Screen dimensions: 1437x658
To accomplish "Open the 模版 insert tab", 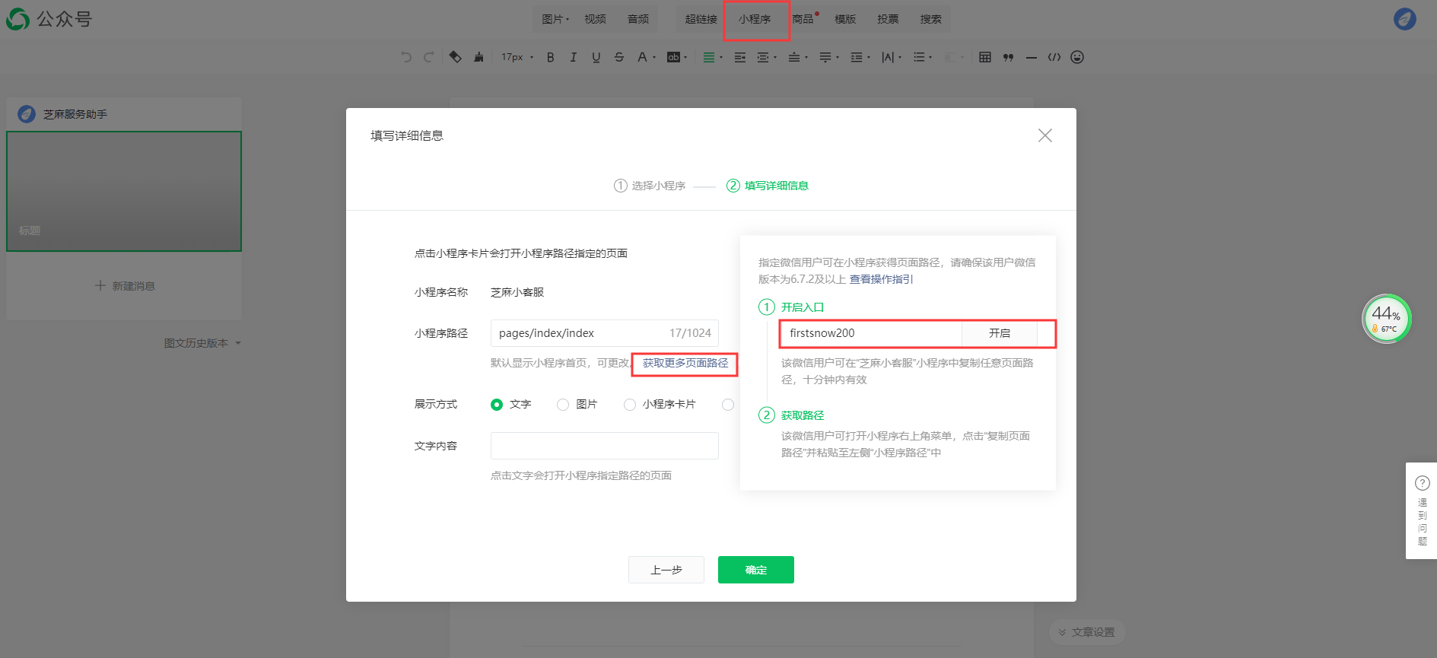I will pyautogui.click(x=845, y=19).
